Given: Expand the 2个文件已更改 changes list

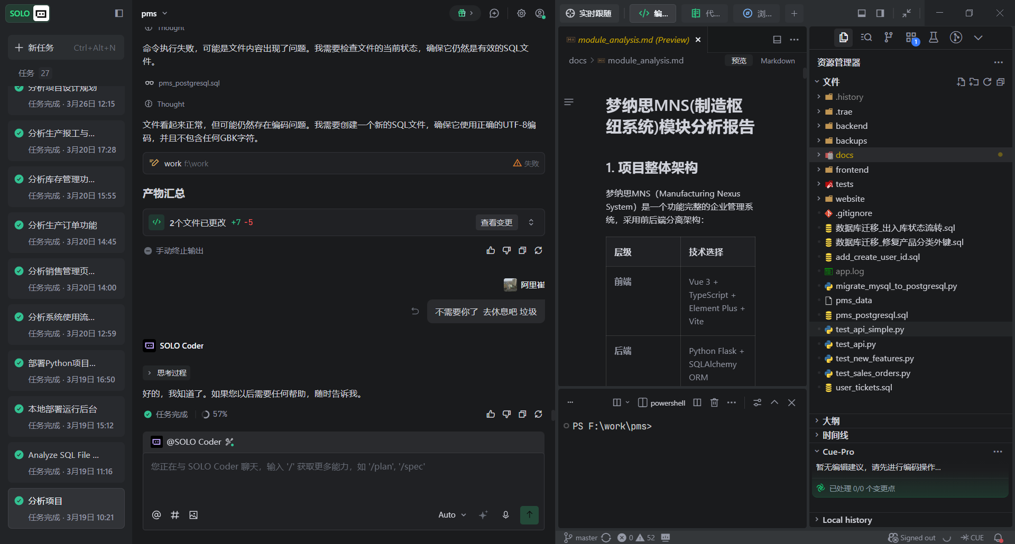Looking at the screenshot, I should point(531,222).
